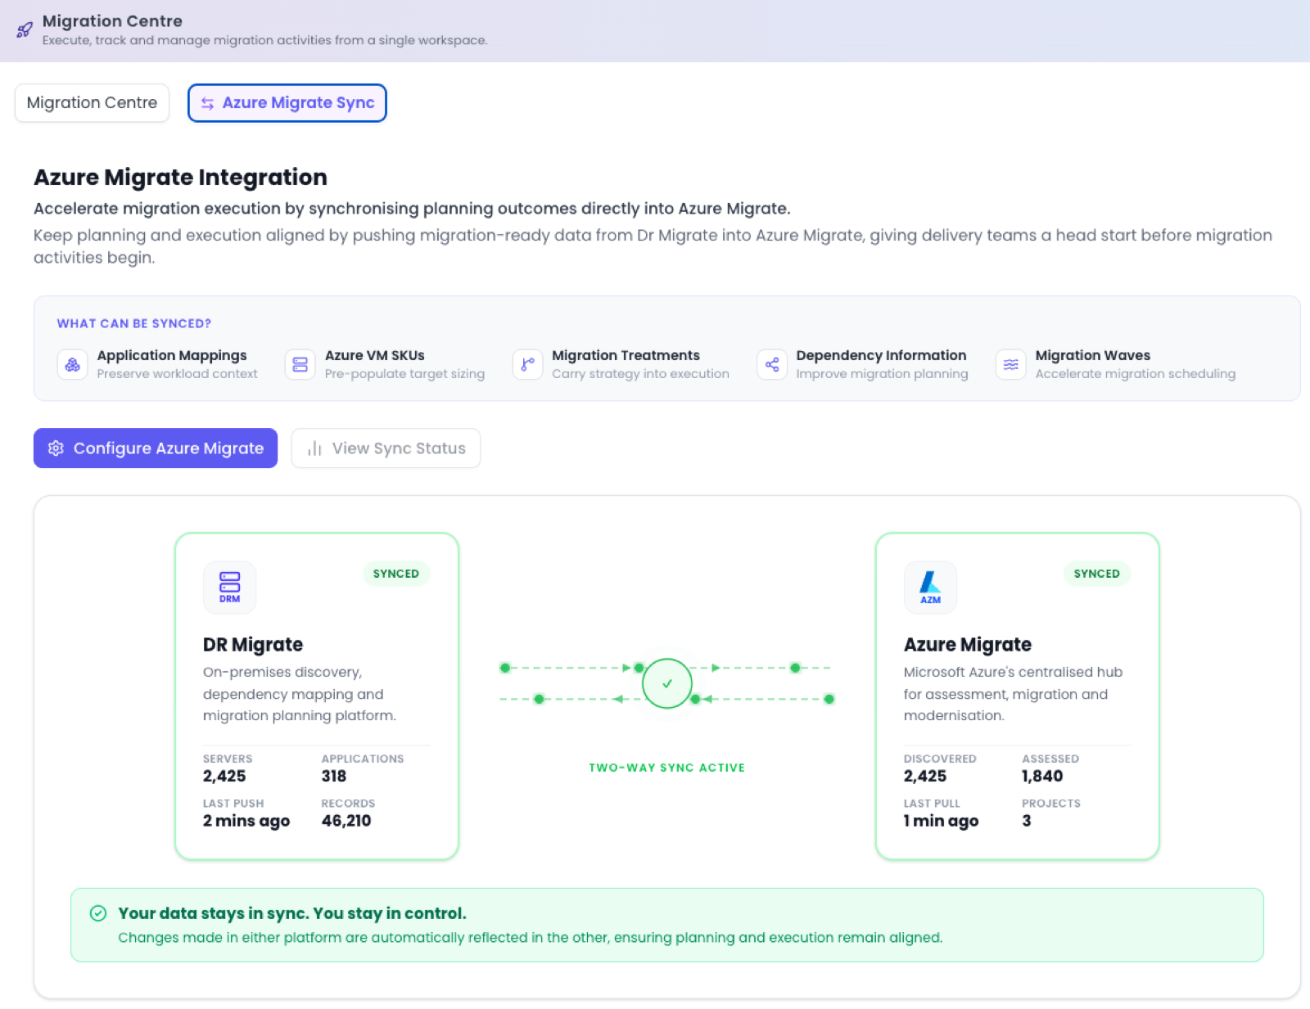Click the Azure Migrate Integration heading
This screenshot has width=1310, height=1009.
click(x=181, y=178)
